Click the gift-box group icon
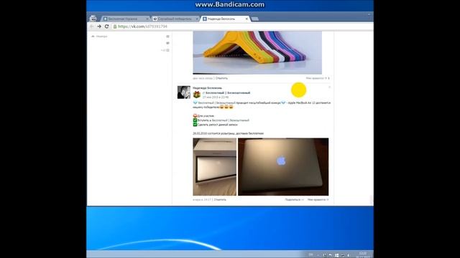460x258 pixels. click(196, 95)
